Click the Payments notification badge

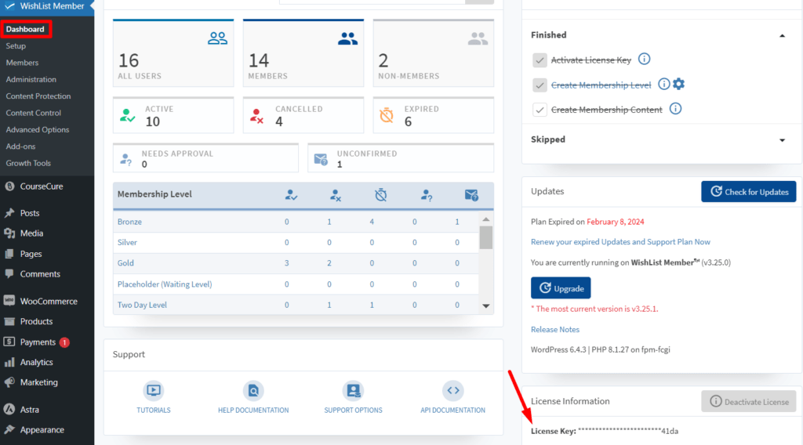point(64,342)
